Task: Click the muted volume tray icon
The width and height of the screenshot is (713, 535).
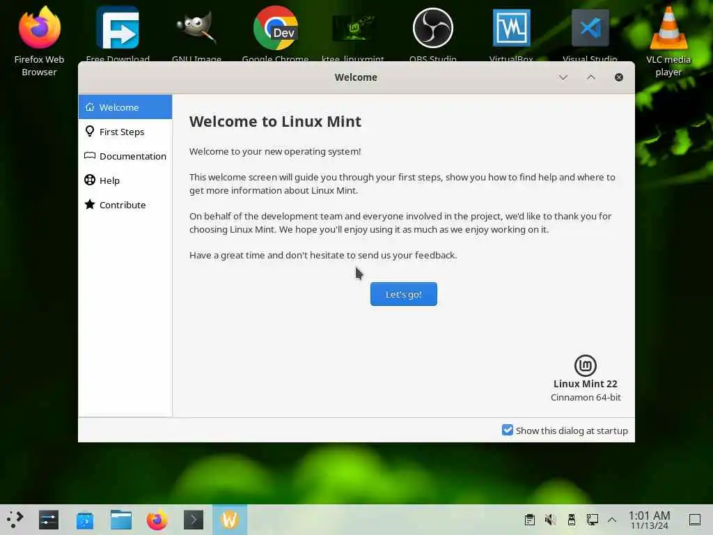Action: click(551, 520)
